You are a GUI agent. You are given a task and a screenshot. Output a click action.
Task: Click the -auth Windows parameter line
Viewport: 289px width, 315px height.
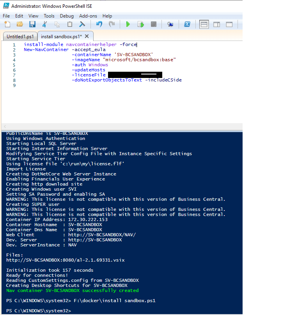(x=90, y=65)
